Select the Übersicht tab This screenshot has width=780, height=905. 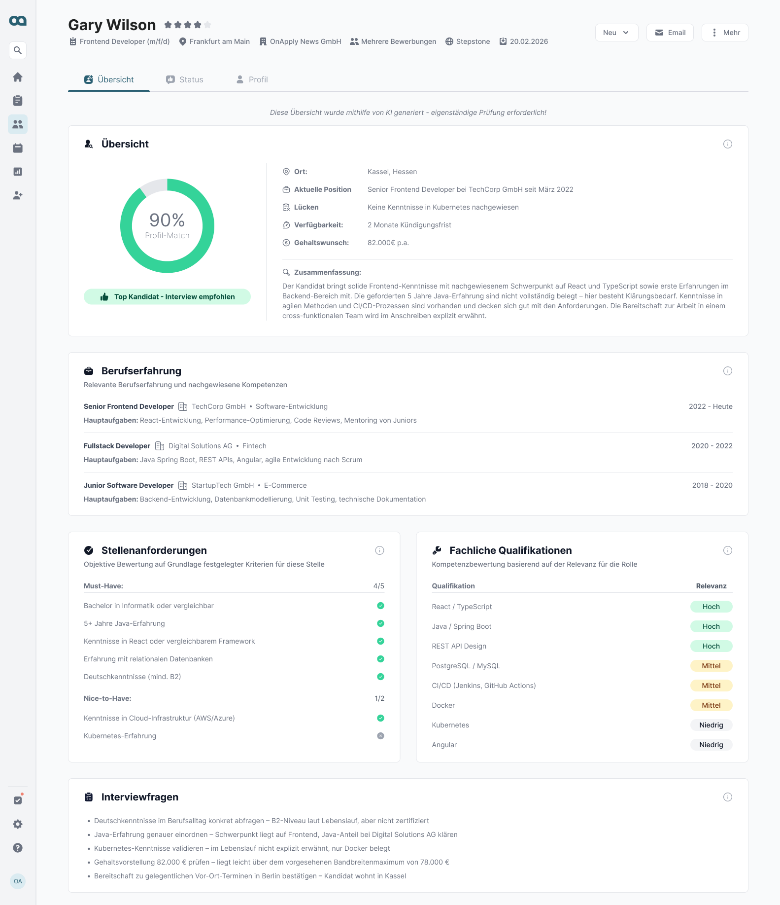pyautogui.click(x=109, y=79)
